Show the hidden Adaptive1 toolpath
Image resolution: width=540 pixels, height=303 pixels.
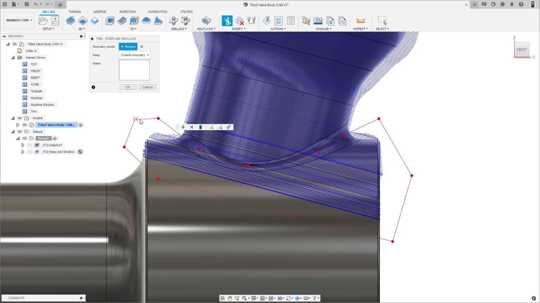(x=30, y=145)
